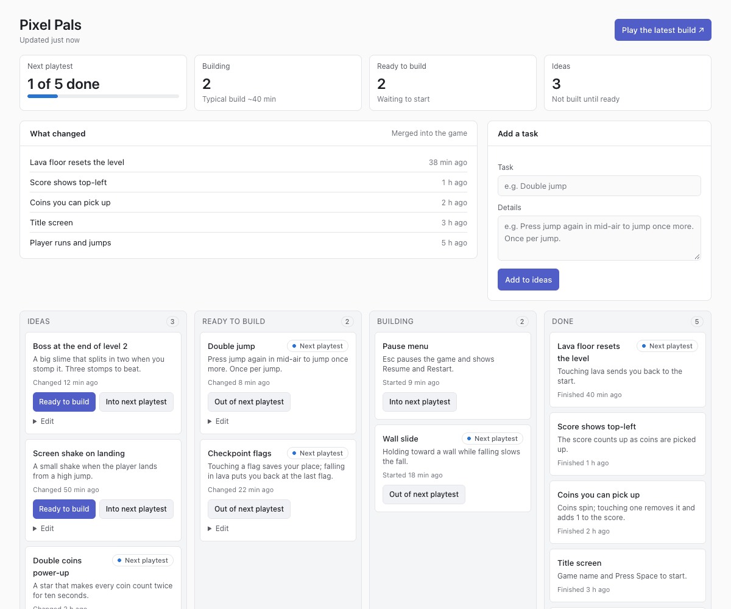Click Next playtest badge on Wall slide
Viewport: 731px width, 609px height.
492,438
